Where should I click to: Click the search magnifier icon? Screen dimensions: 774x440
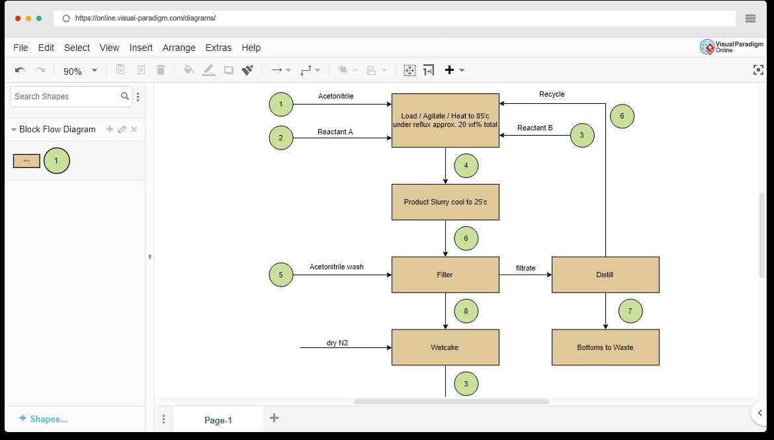125,96
